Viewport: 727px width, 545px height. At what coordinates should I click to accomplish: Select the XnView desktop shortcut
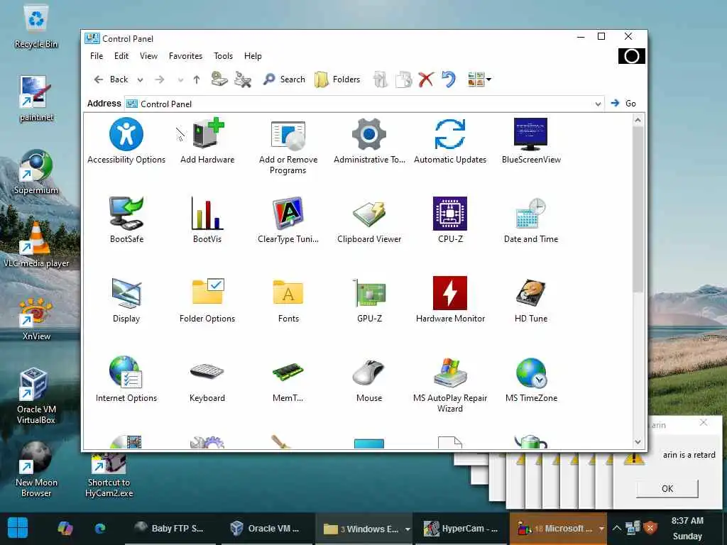pyautogui.click(x=36, y=319)
